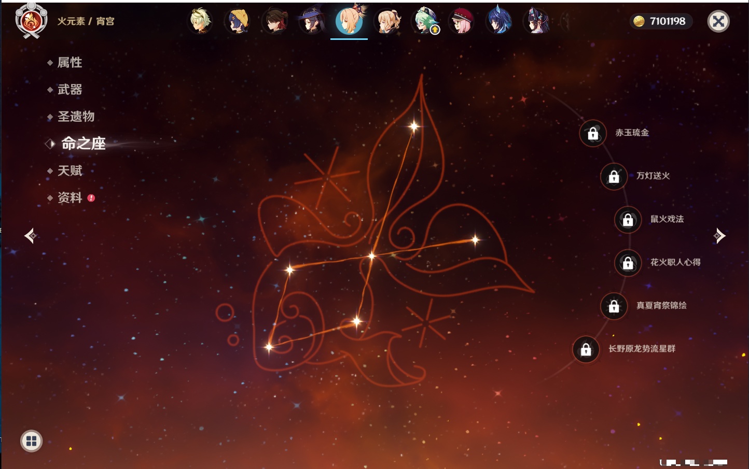The height and width of the screenshot is (469, 749).
Task: Click the lock icon for 长野原龙势流星群
Action: [586, 349]
